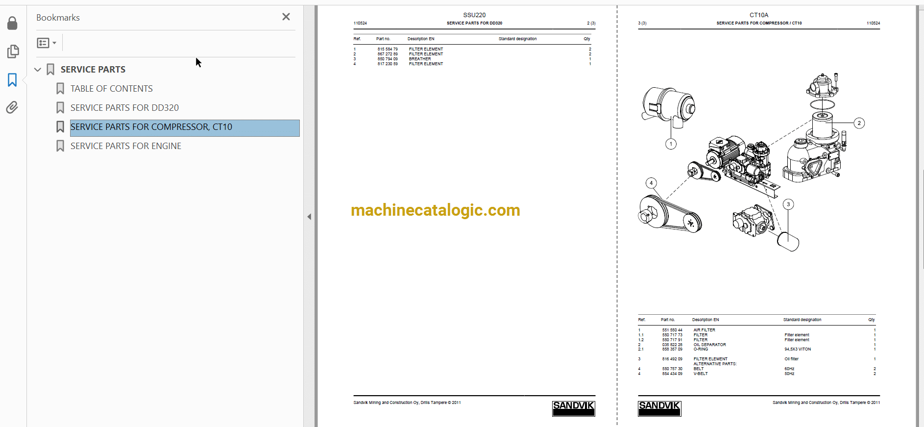Click the Sandvik logo on left page
924x427 pixels.
point(573,408)
